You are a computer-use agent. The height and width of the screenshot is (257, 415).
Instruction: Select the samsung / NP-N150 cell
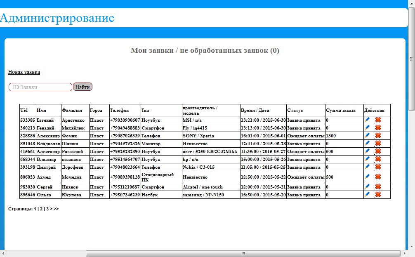click(211, 195)
